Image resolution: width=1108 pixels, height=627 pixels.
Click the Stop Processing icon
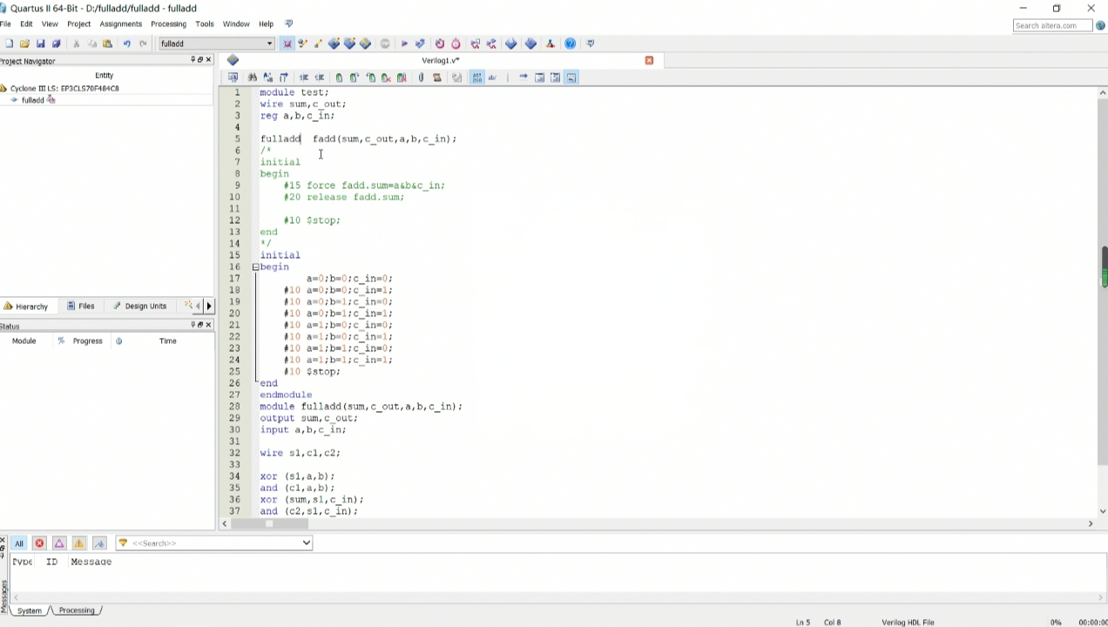tap(385, 44)
